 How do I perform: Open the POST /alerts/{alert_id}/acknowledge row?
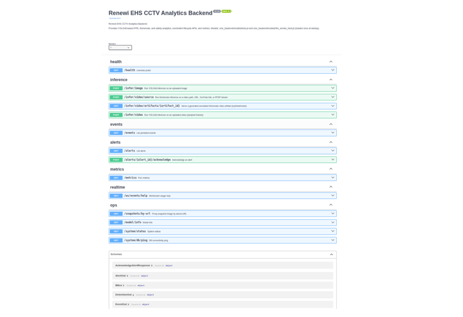point(222,160)
